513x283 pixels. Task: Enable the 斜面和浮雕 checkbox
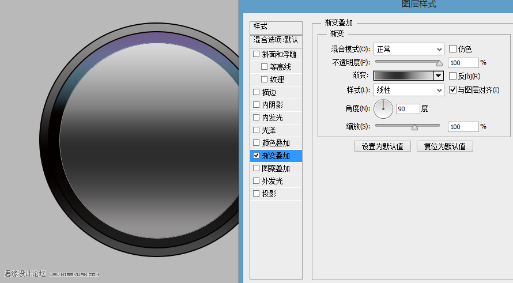(x=256, y=54)
